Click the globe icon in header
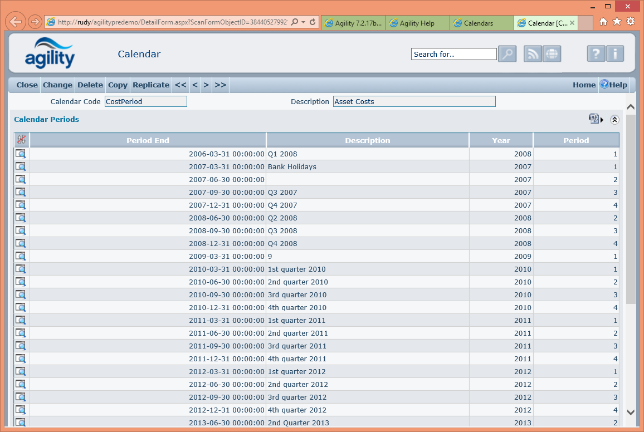 [552, 54]
